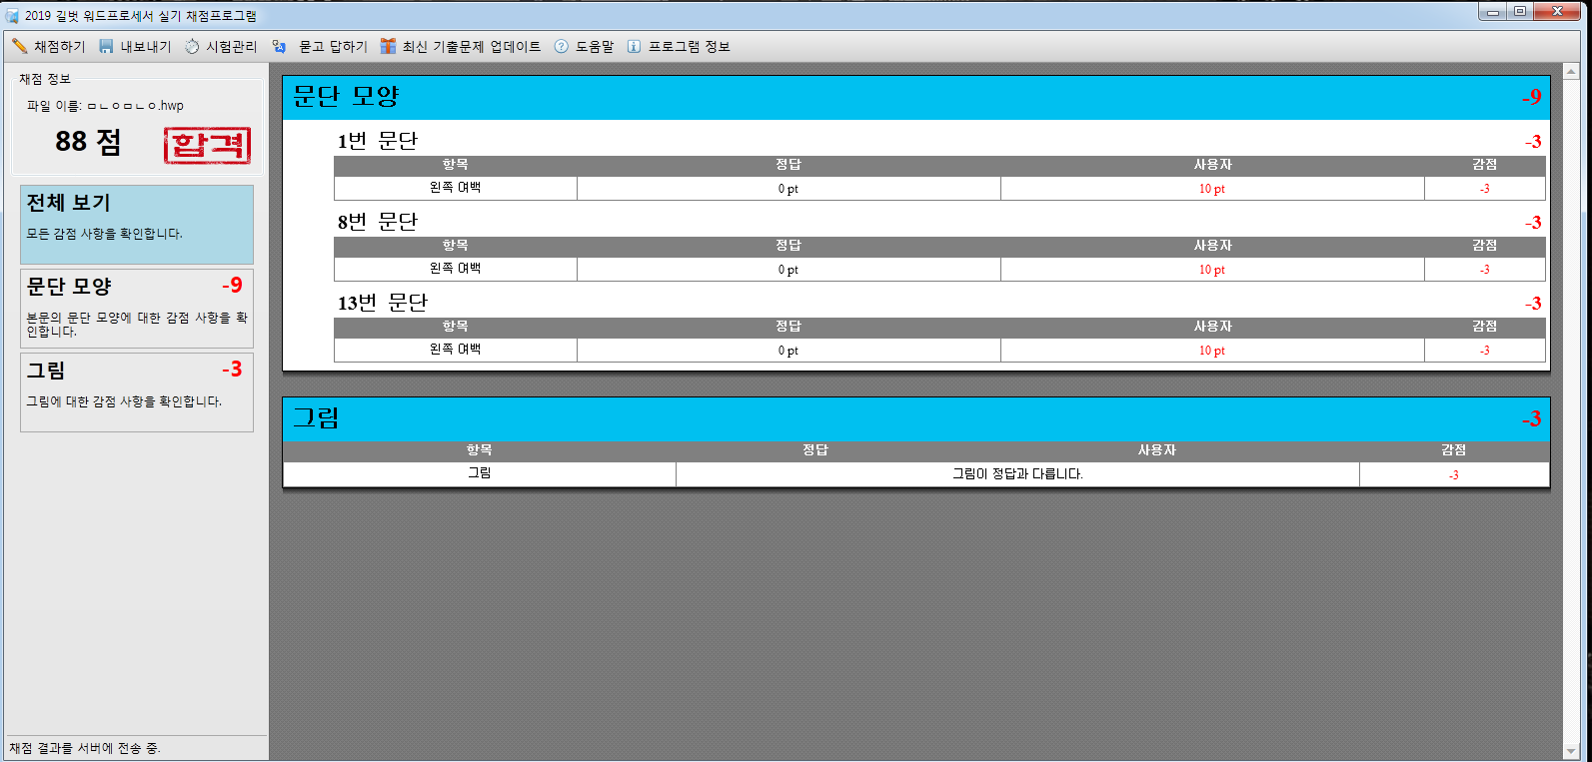
Task: Click 0 pt answer value in 8번 문단
Action: click(x=789, y=270)
